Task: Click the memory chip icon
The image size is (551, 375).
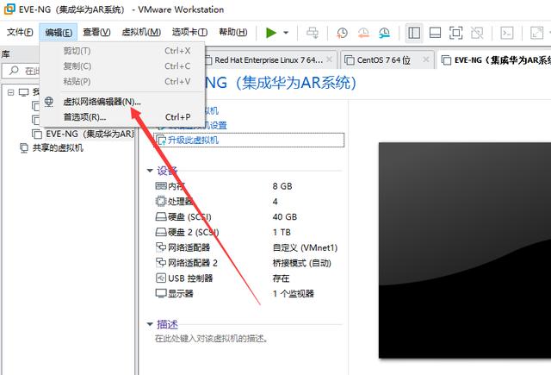Action: 161,185
